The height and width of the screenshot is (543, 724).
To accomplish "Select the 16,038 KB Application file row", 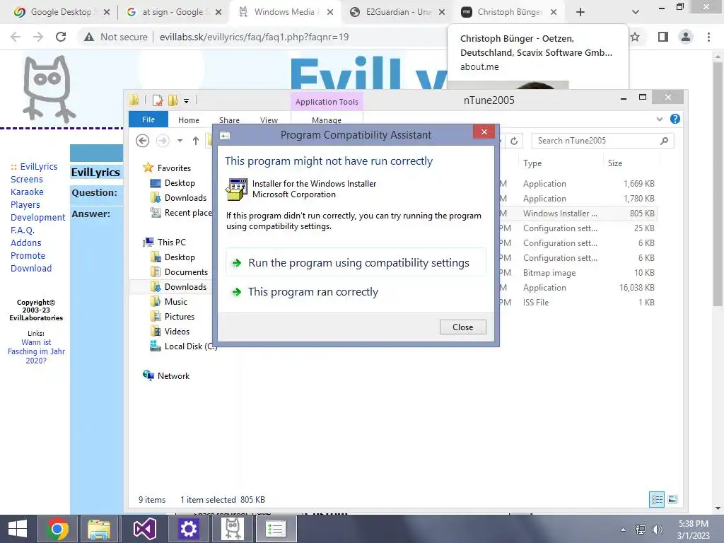I will [578, 288].
